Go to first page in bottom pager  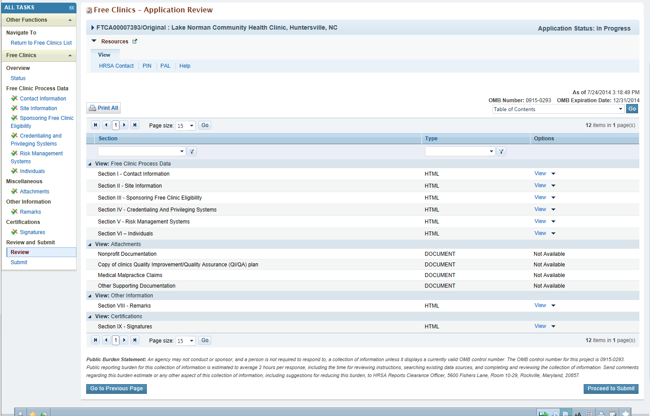click(96, 340)
